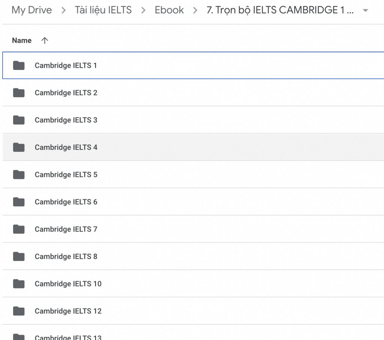
Task: Select the Cambridge IELTS 5 folder icon
Action: pos(19,175)
